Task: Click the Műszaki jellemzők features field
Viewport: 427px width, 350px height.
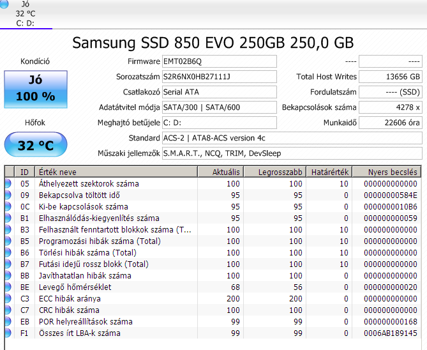Action: point(292,153)
